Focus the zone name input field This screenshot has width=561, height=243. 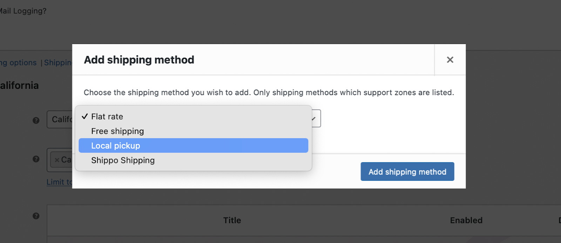[x=60, y=120]
